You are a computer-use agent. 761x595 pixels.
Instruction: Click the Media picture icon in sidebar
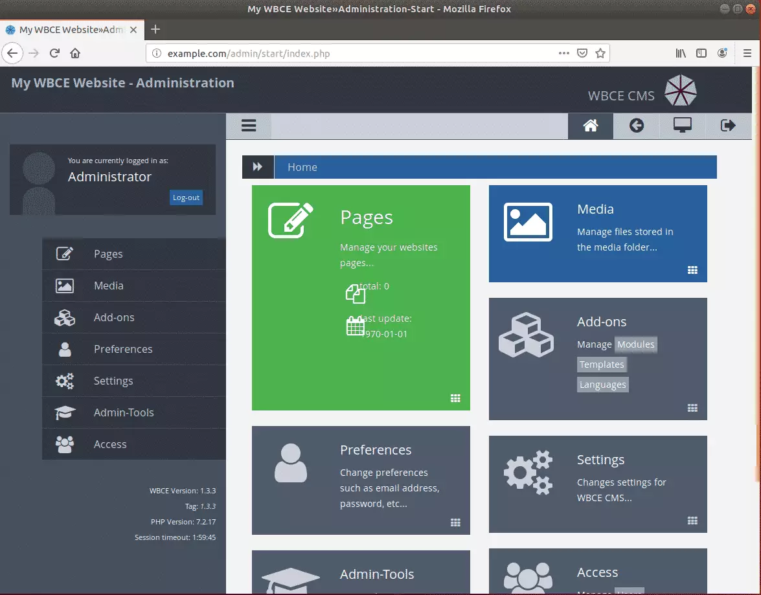[65, 286]
